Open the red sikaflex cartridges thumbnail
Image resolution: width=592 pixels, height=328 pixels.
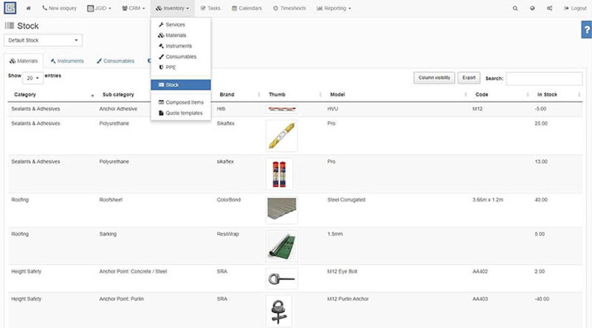pyautogui.click(x=279, y=174)
